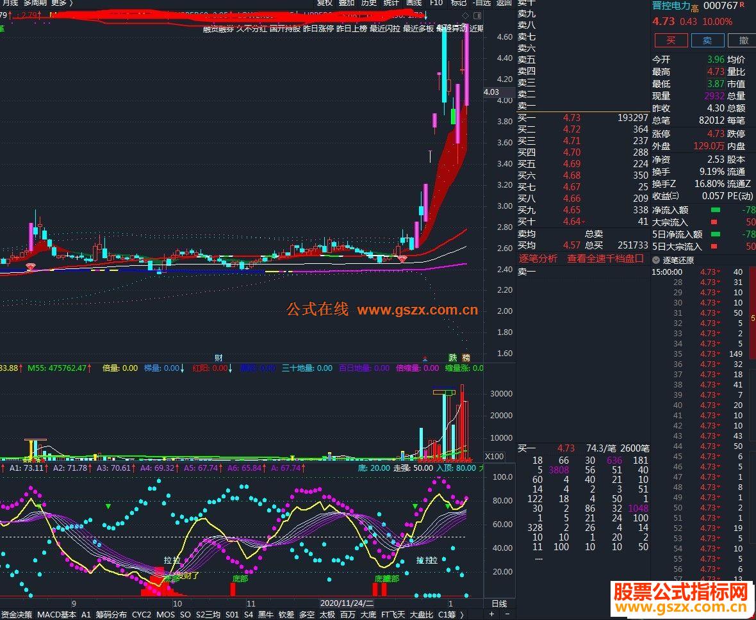
Task: Click the 撤 cancel order button
Action: [743, 40]
